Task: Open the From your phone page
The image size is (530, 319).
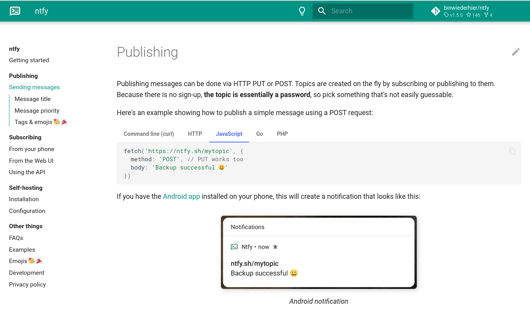Action: [32, 149]
